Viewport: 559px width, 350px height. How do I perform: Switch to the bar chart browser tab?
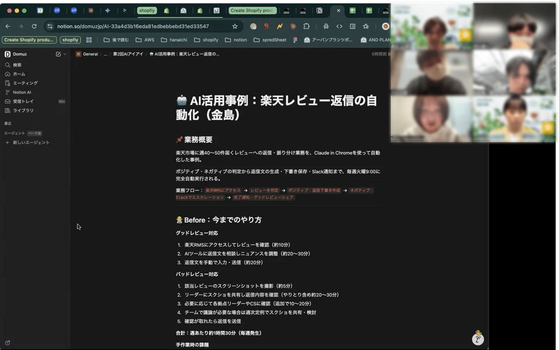(217, 10)
